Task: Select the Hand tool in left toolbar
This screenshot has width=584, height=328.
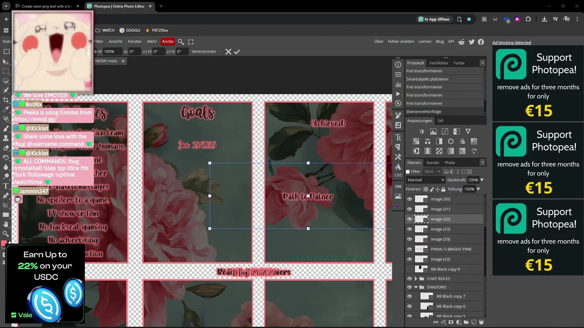Action: coord(6,224)
